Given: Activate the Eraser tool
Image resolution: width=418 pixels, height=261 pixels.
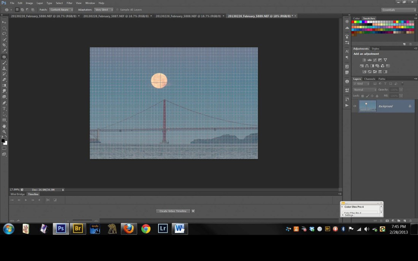Looking at the screenshot, I should pos(5,80).
